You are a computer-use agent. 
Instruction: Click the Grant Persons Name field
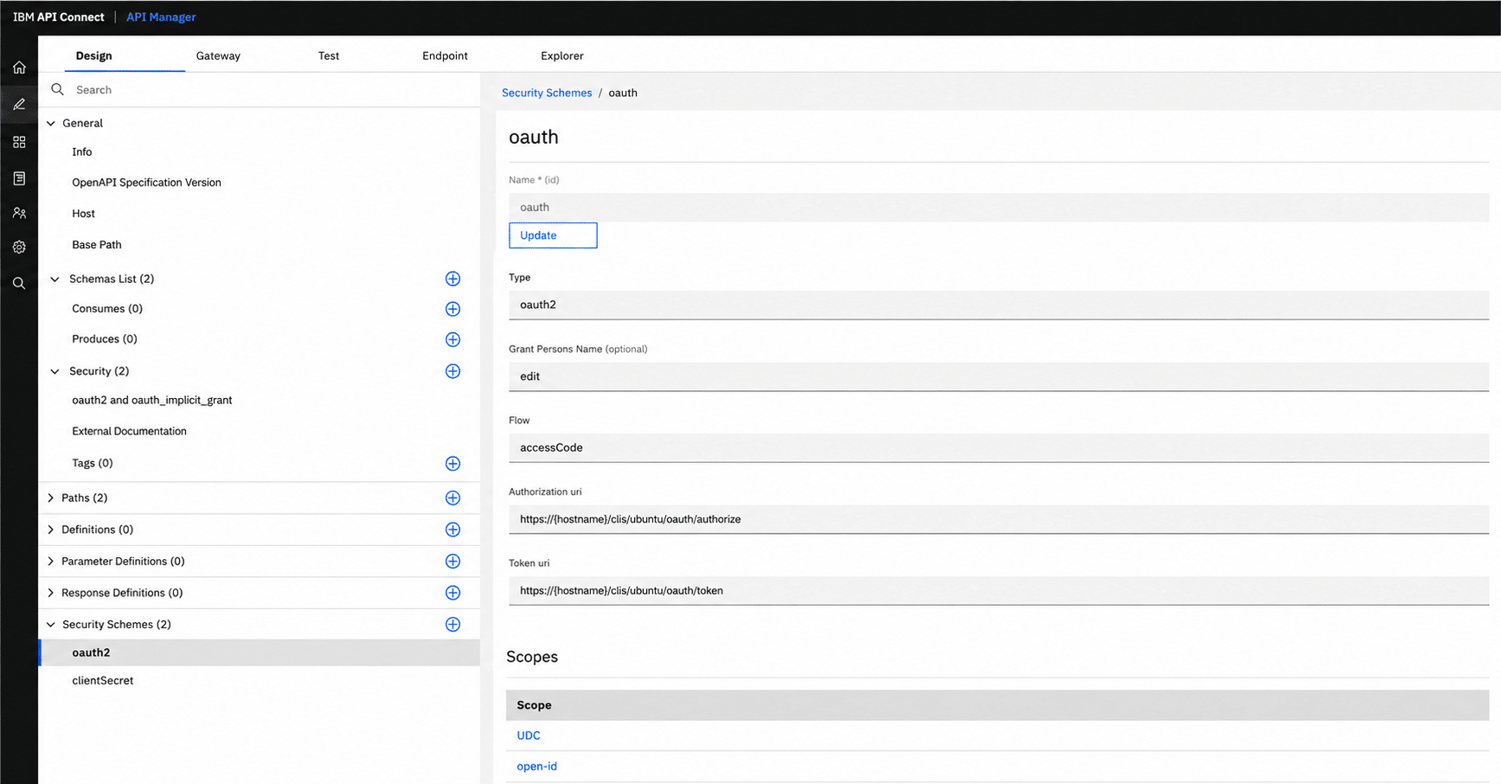pyautogui.click(x=998, y=376)
